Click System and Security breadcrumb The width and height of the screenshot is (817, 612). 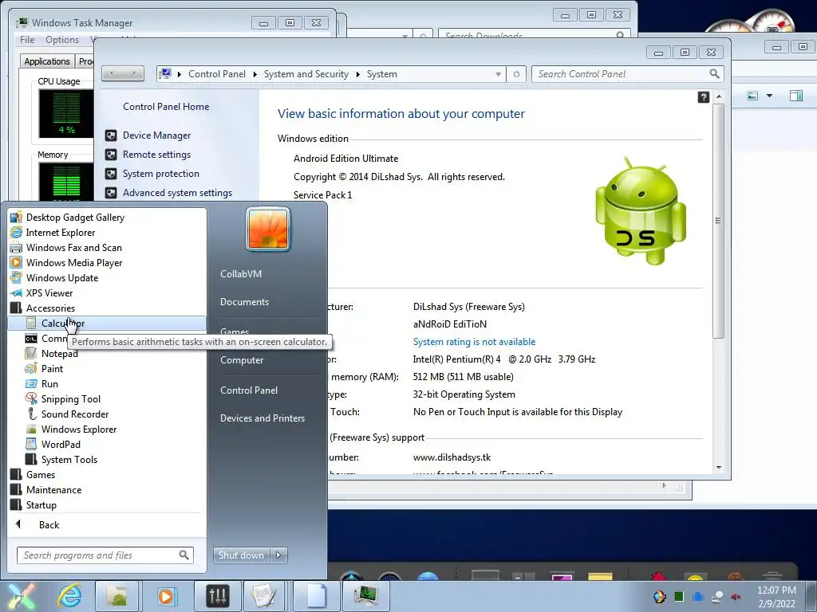tap(306, 74)
